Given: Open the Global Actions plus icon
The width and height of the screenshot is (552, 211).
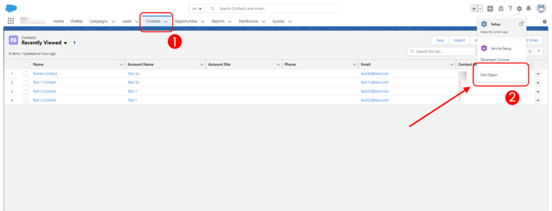Looking at the screenshot, I should click(490, 9).
